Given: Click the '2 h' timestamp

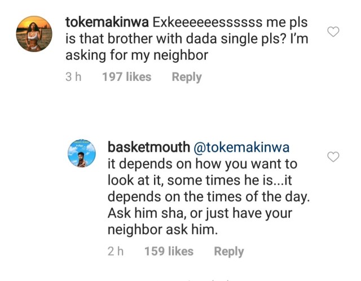Looking at the screenshot, I should pos(115,251).
